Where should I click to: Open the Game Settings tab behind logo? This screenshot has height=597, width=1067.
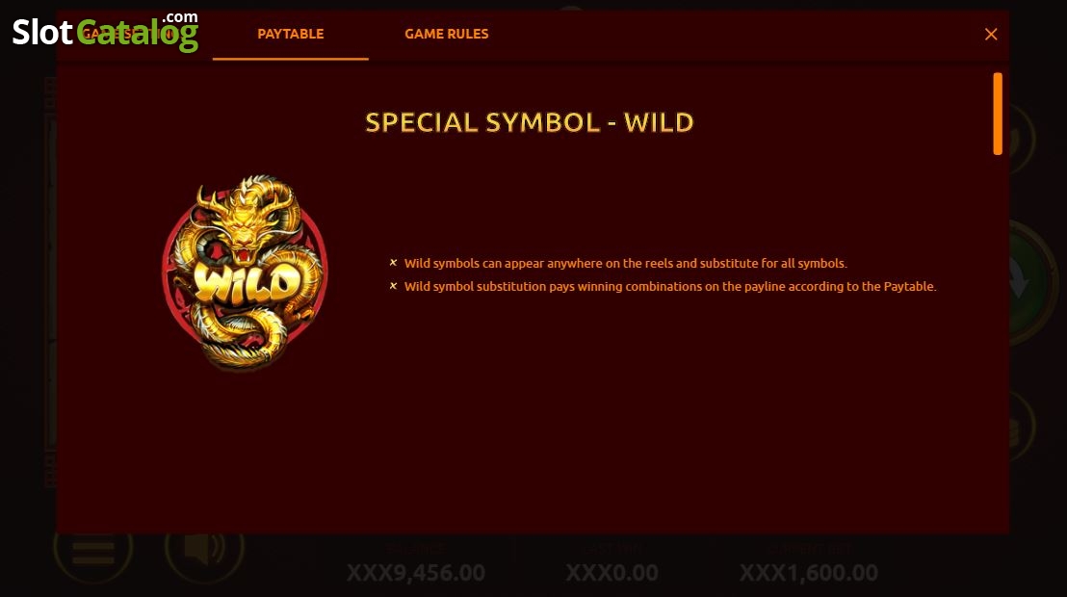pos(126,34)
